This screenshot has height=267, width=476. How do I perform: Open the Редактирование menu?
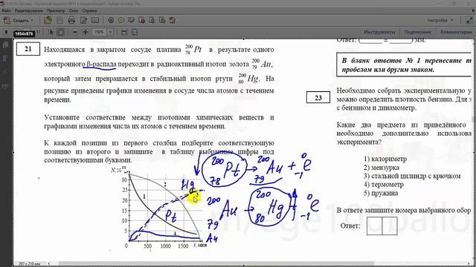[x=28, y=10]
